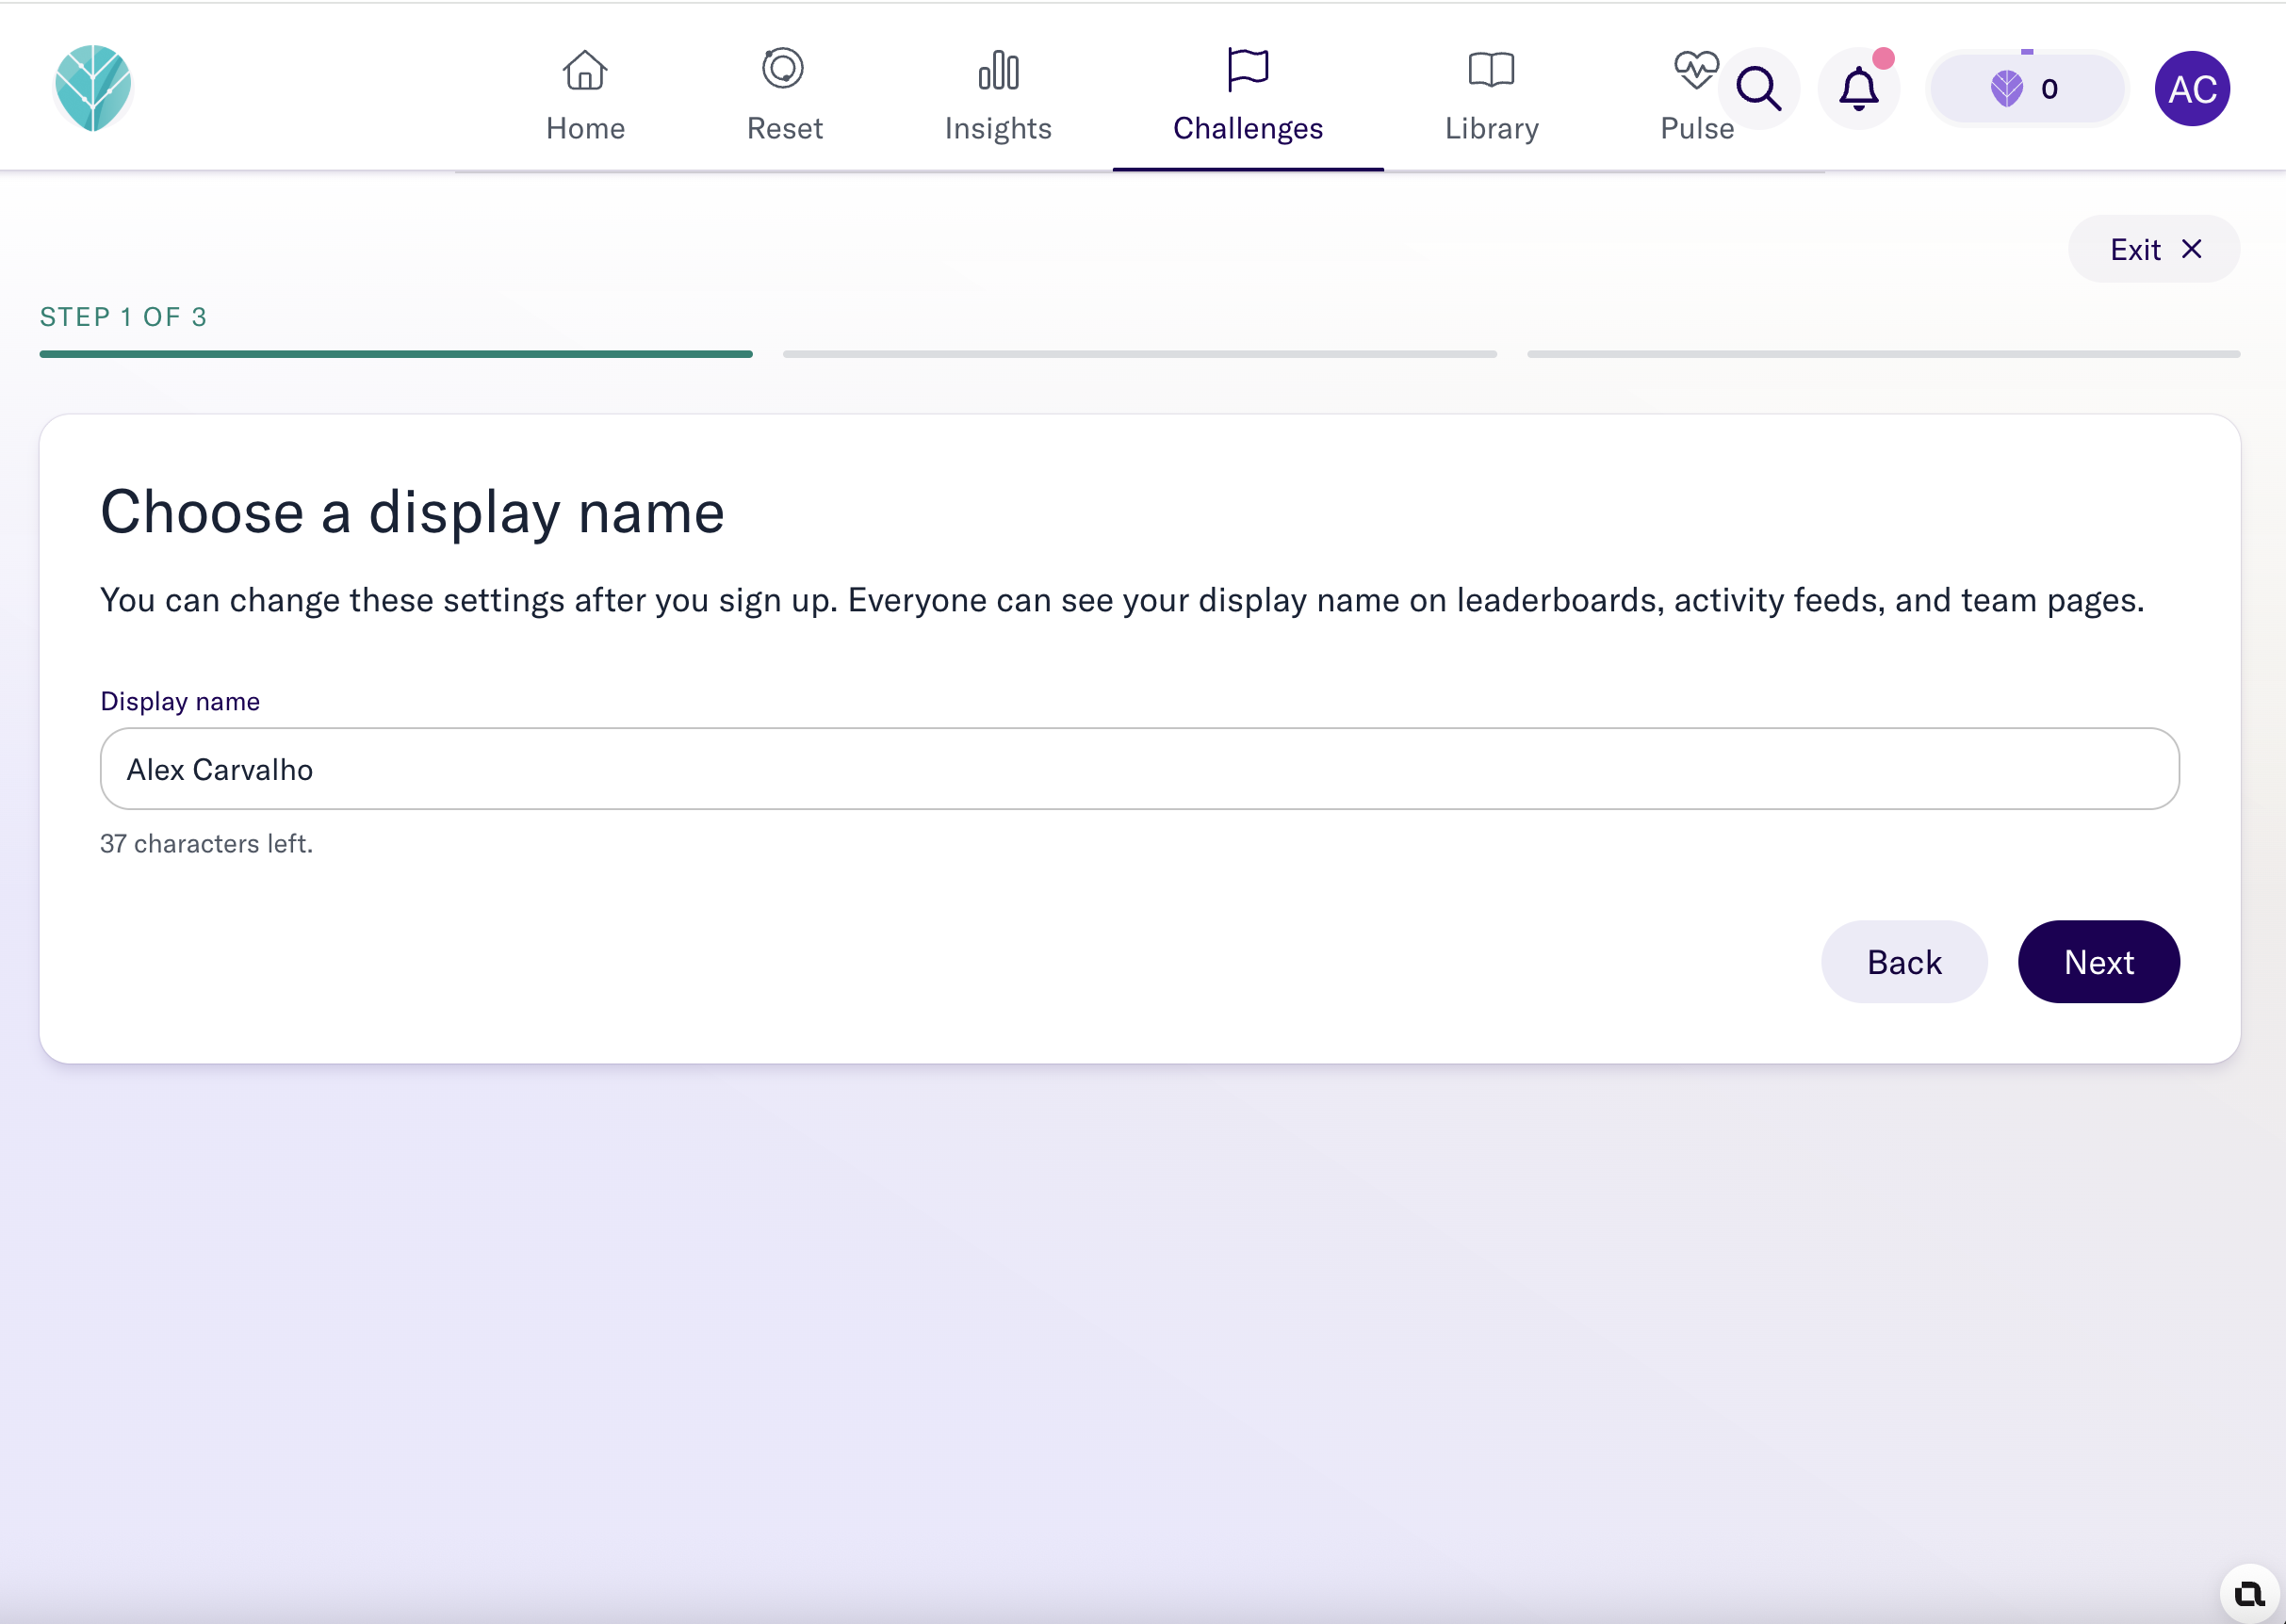Click into the Display name field
The height and width of the screenshot is (1624, 2286).
click(1139, 769)
